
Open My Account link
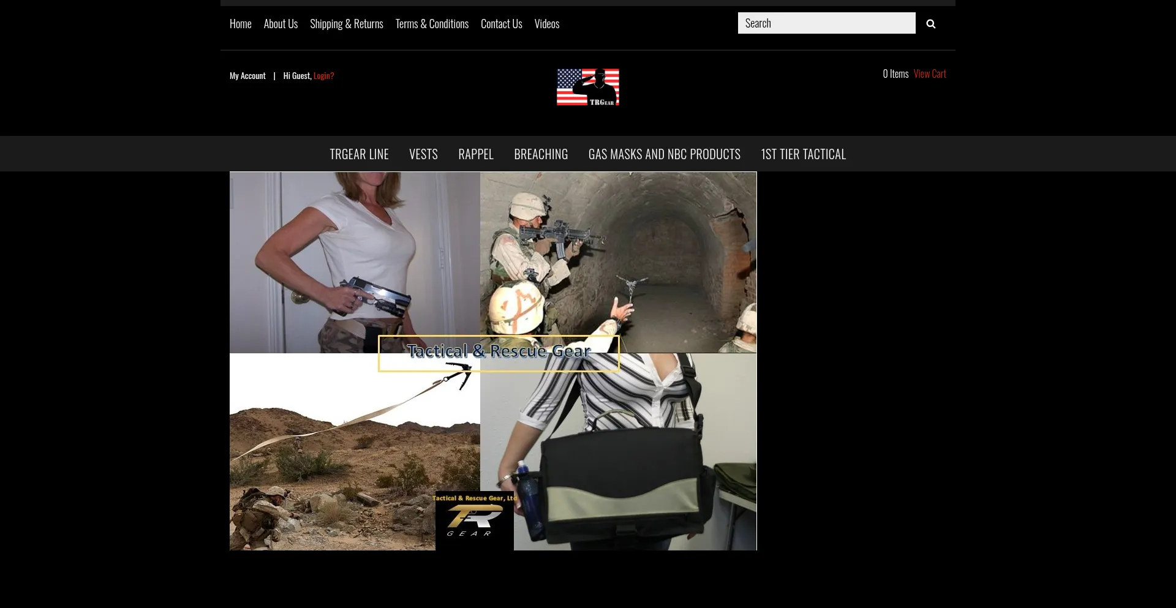tap(247, 76)
